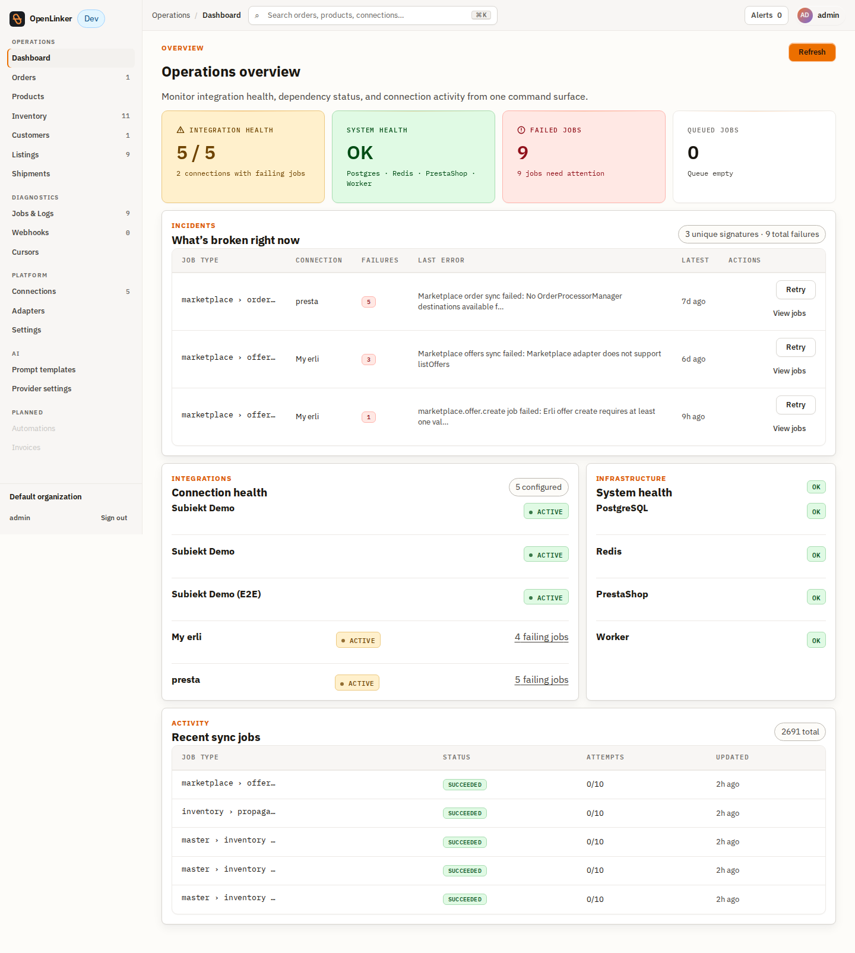View jobs for listOffers failure
The image size is (855, 953).
[789, 371]
